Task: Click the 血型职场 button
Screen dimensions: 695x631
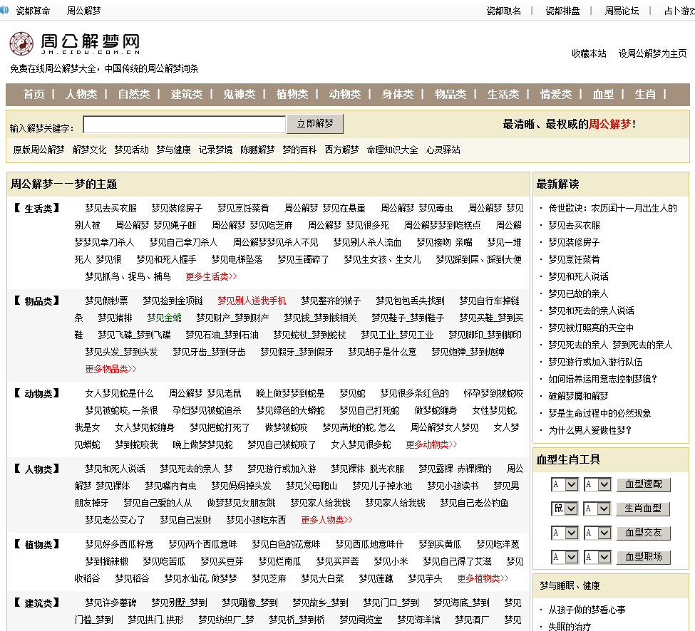Action: (x=644, y=557)
